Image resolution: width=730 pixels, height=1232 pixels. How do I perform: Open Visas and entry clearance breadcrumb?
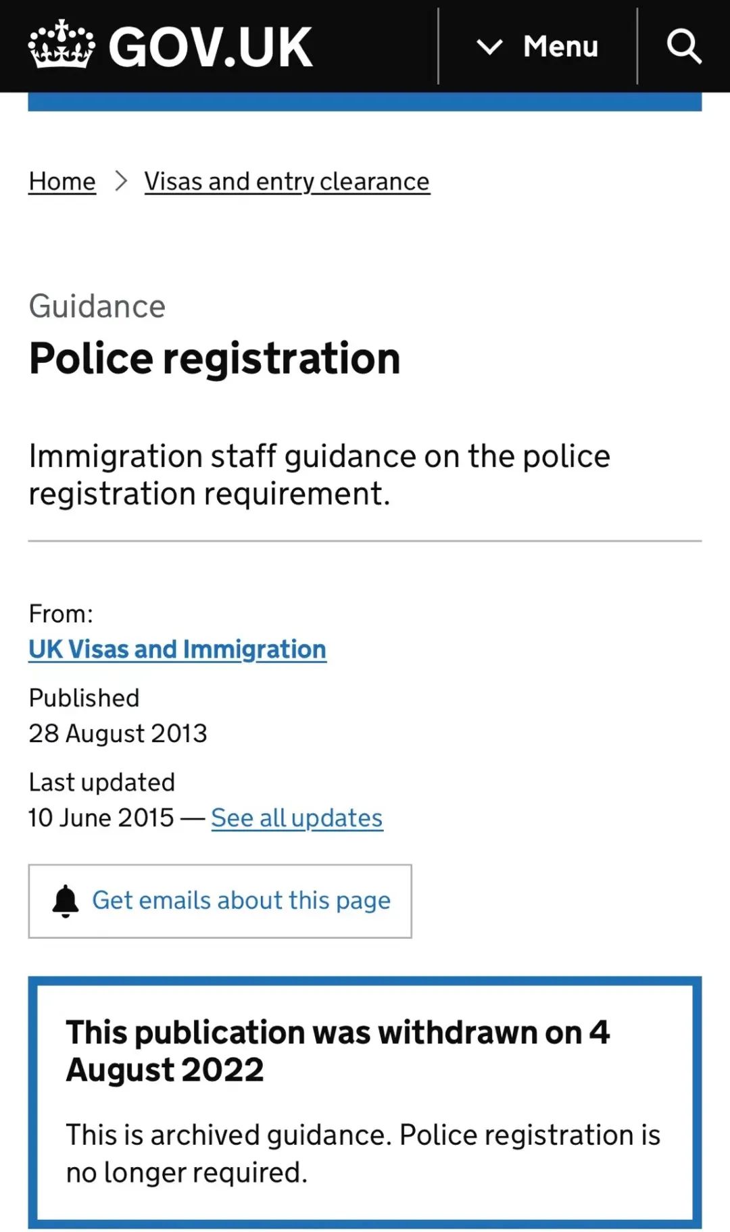(287, 181)
